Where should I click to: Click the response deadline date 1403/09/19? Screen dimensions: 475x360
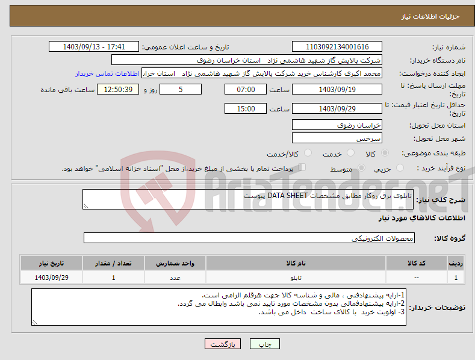pos(337,89)
